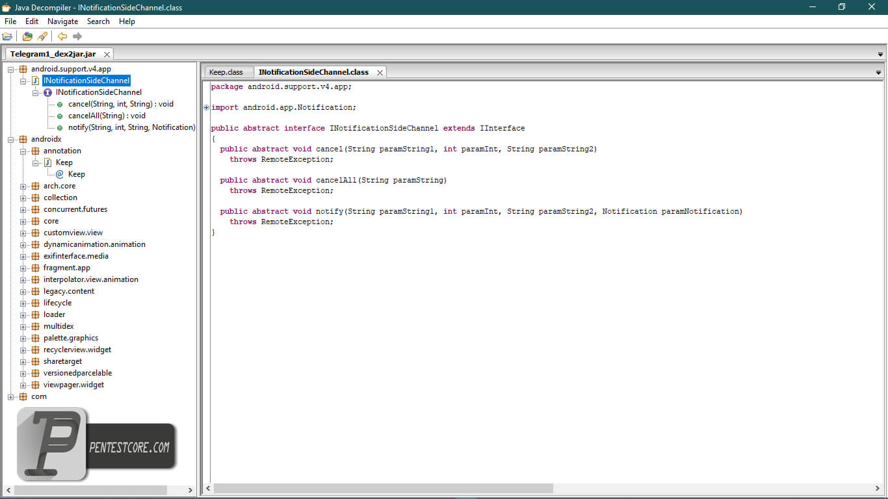
Task: Select the Telegram1_dex2jar.jar tab
Action: (53, 54)
